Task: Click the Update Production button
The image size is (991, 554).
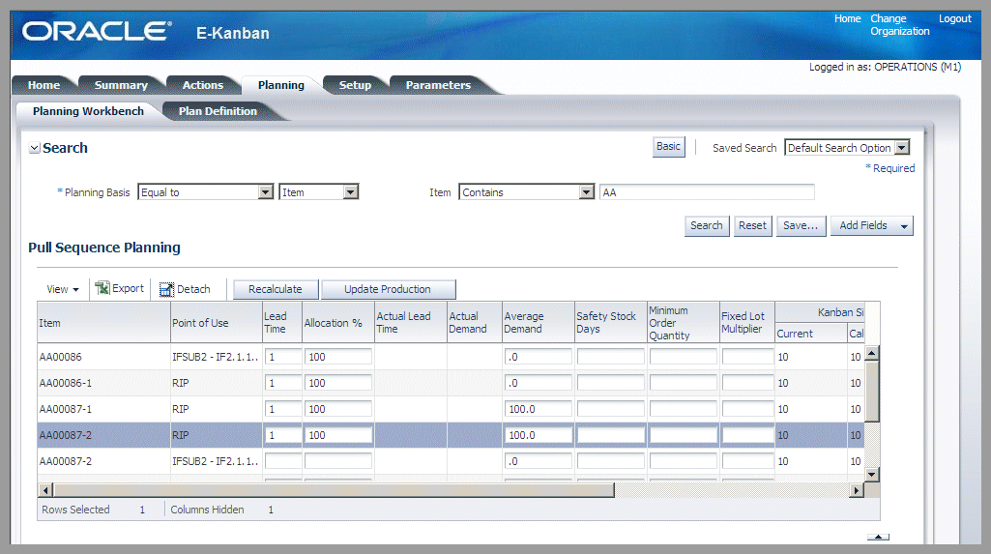Action: (388, 289)
